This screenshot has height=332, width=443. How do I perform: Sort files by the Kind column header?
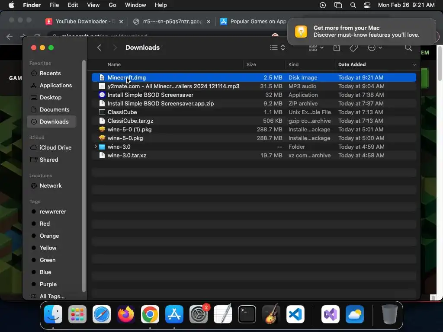click(x=294, y=65)
